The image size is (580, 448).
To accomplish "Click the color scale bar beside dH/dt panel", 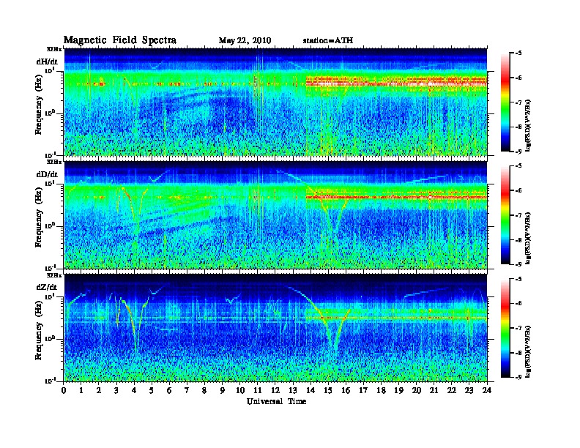I will click(505, 102).
